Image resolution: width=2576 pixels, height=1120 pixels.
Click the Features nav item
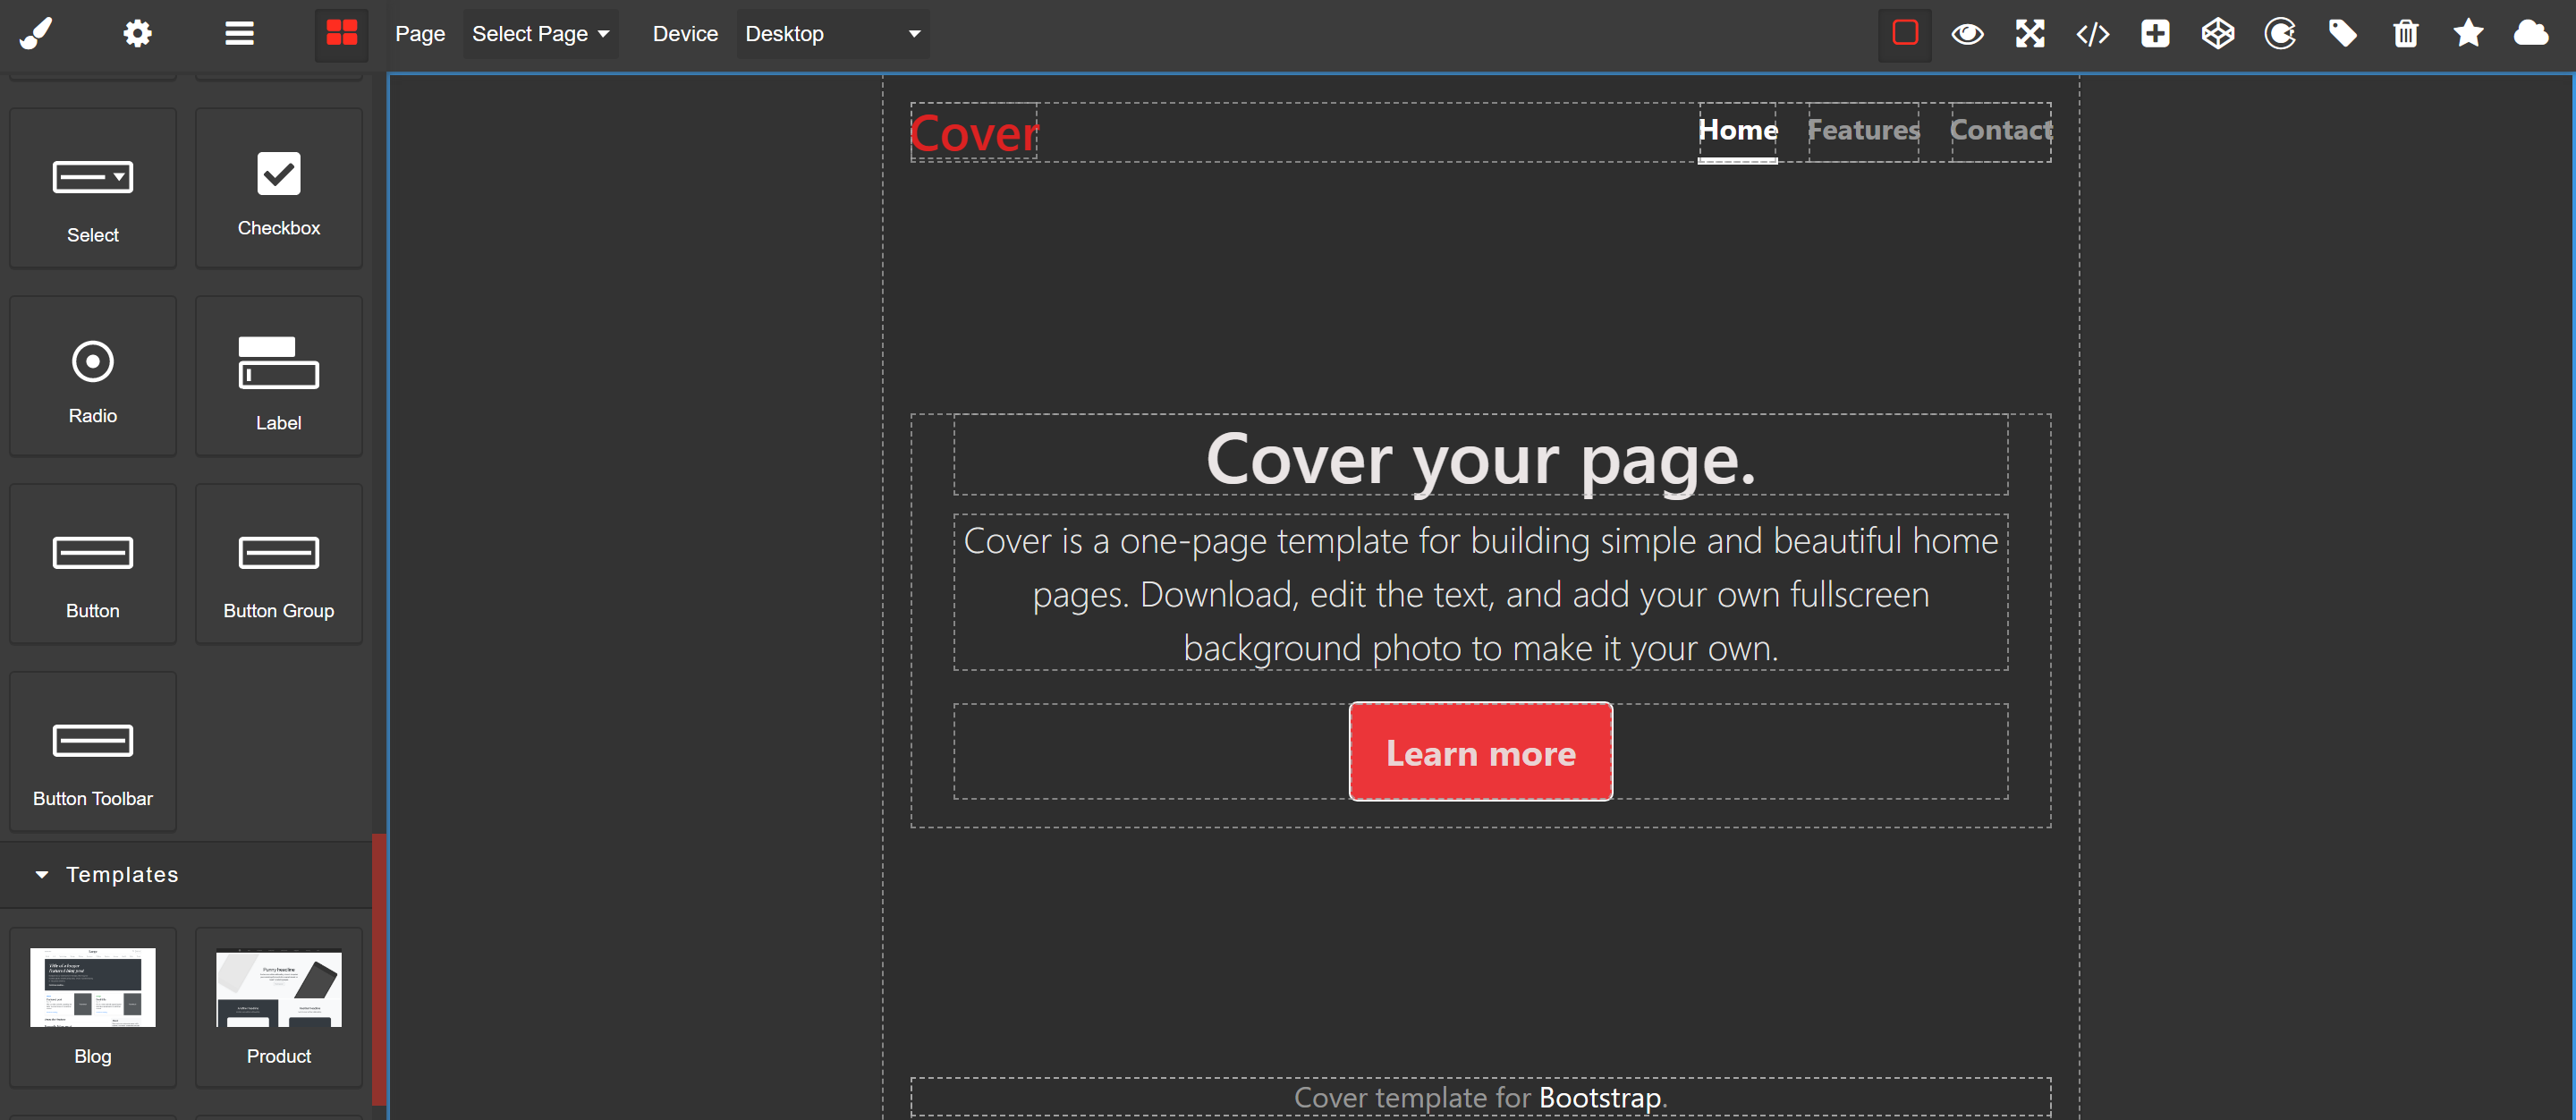pos(1862,130)
